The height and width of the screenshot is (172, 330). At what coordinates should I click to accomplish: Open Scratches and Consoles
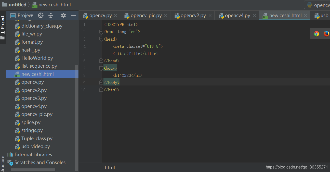[40, 162]
